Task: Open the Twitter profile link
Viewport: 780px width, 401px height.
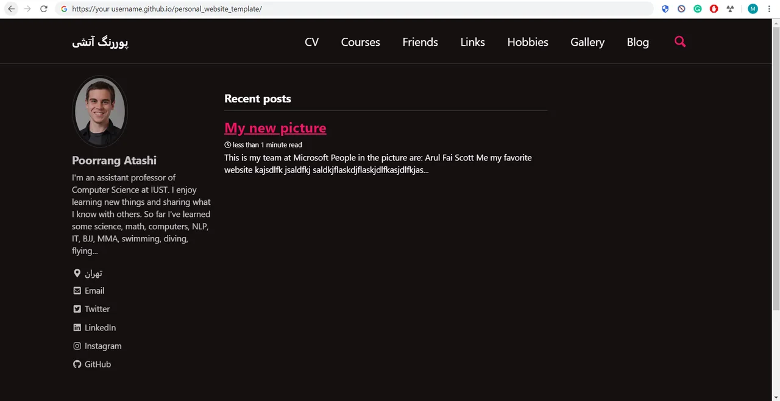Action: tap(97, 309)
